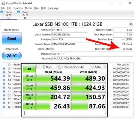Click the empty benchmark comment text box

point(64,113)
